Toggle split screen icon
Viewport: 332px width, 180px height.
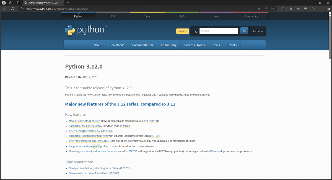pos(290,9)
